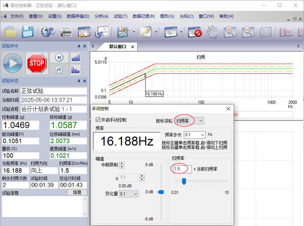304x226 pixels.
Task: Pin the 试验状态 panel
Action: [79, 81]
